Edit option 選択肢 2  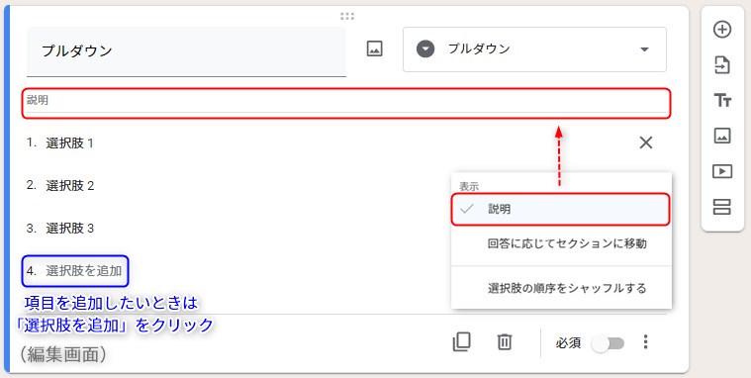[70, 186]
